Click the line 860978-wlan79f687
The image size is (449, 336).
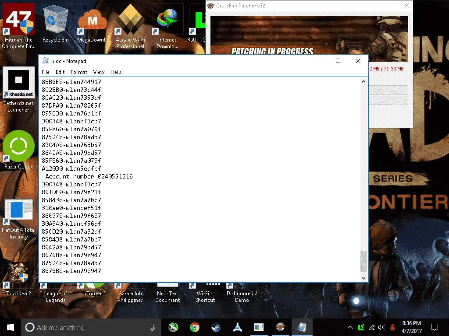pyautogui.click(x=71, y=216)
